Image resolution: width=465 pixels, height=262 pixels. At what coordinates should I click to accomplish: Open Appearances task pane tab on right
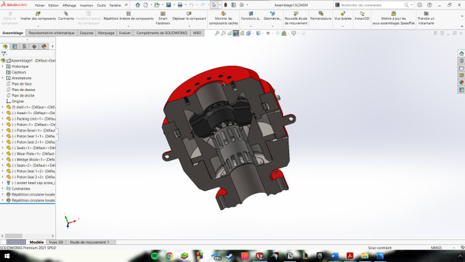[462, 82]
